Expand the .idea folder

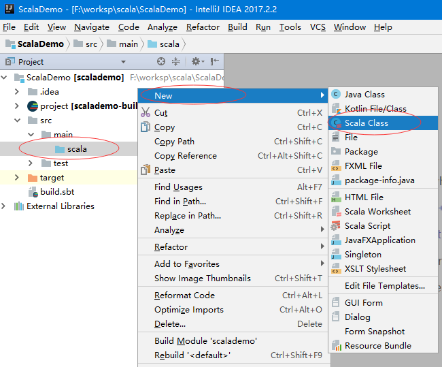(19, 92)
